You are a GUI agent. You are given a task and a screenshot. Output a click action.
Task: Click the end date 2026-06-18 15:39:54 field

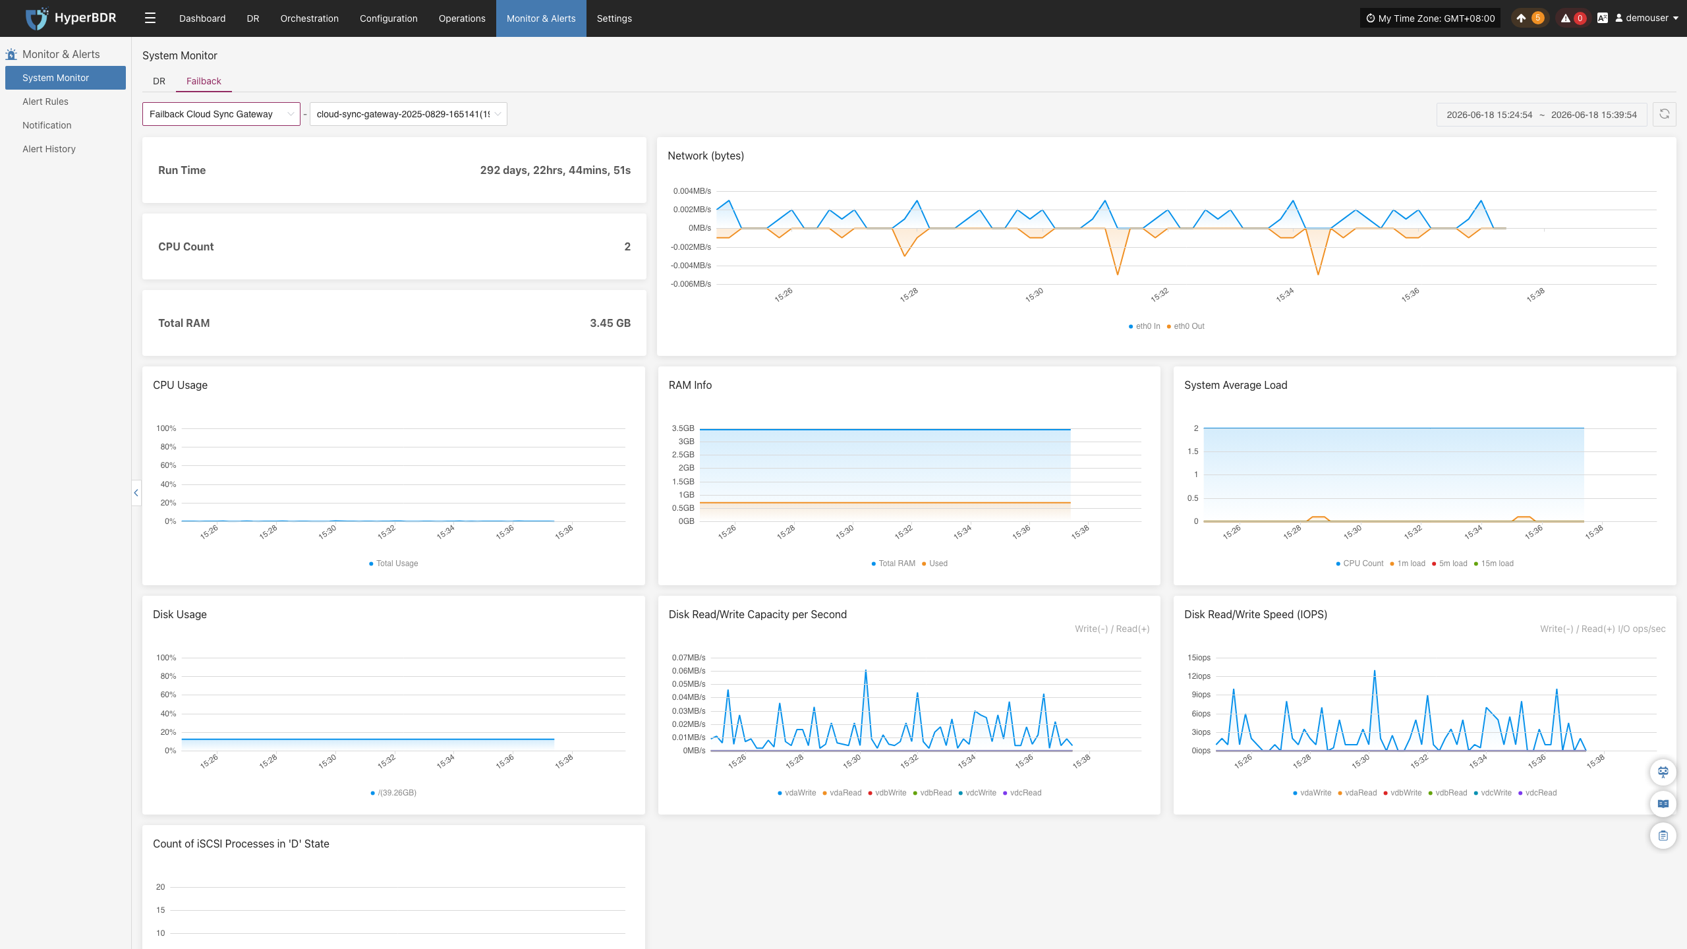[x=1594, y=115]
